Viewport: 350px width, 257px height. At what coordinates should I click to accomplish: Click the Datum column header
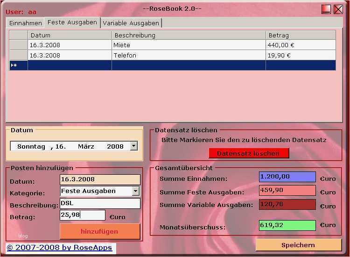[70, 36]
